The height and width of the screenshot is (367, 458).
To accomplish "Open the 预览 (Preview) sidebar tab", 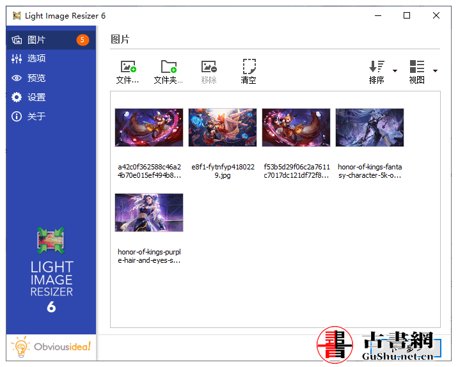I will [51, 78].
